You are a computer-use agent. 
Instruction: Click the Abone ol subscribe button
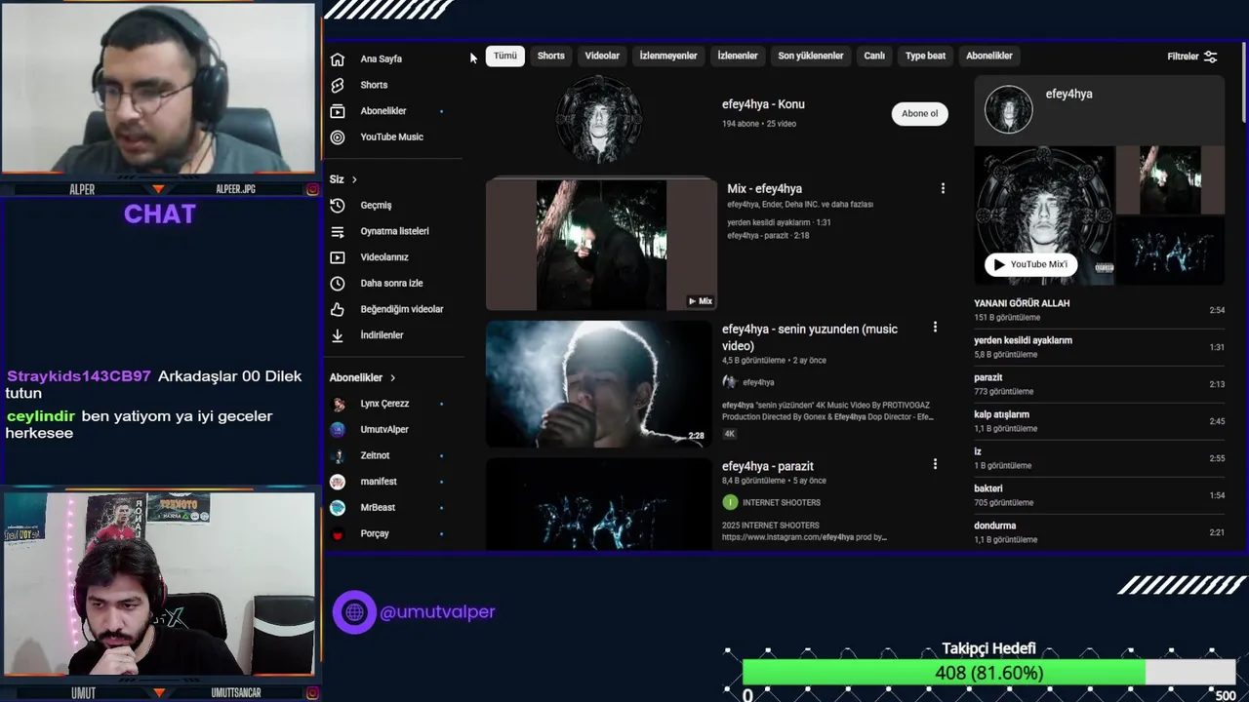click(x=919, y=114)
